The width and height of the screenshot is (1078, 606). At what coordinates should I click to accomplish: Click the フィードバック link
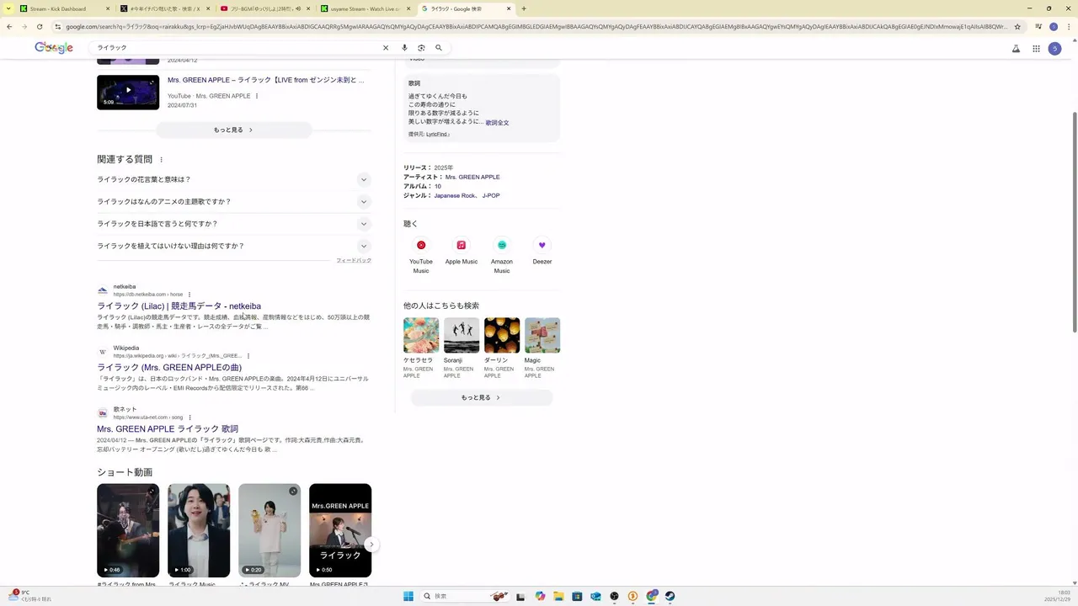(354, 261)
